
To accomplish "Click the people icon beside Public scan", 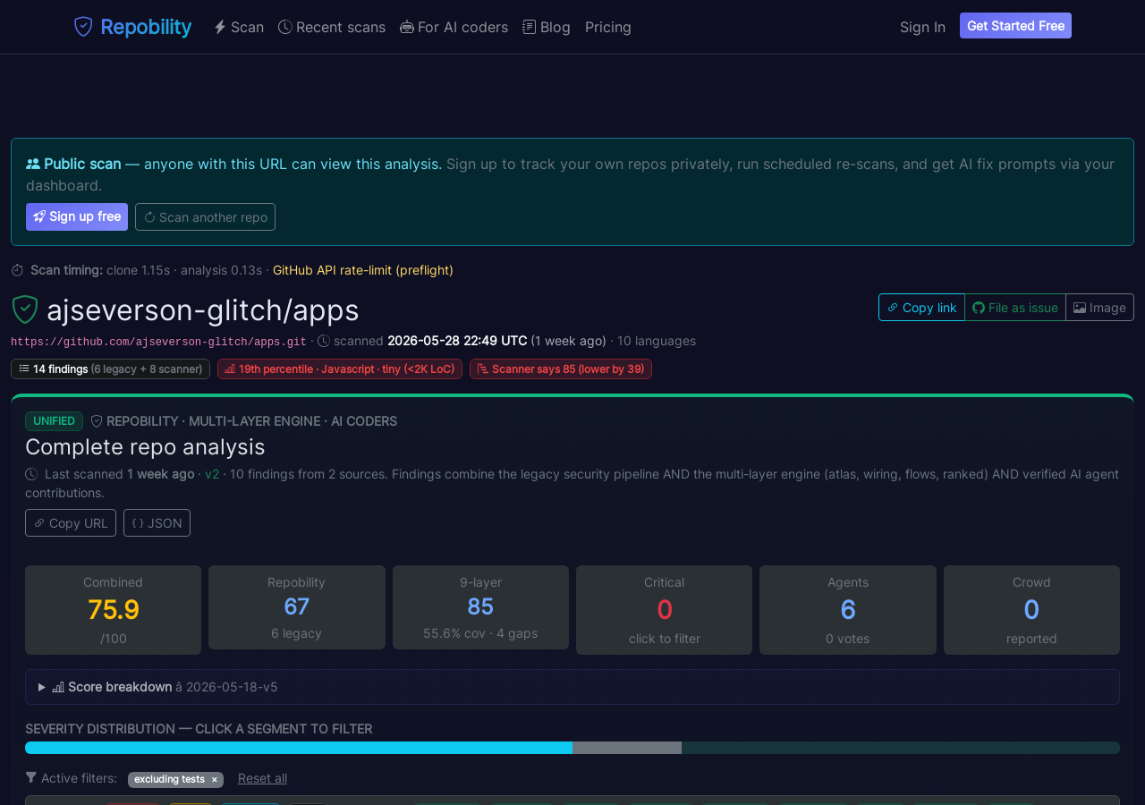I will click(x=33, y=164).
